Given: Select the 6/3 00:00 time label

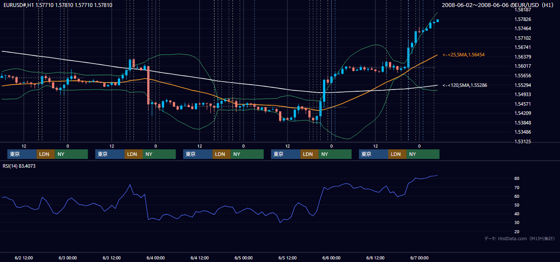Looking at the screenshot, I should 67,258.
